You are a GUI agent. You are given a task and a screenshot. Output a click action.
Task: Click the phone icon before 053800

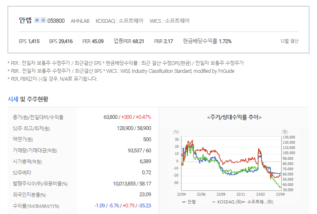pyautogui.click(x=43, y=20)
